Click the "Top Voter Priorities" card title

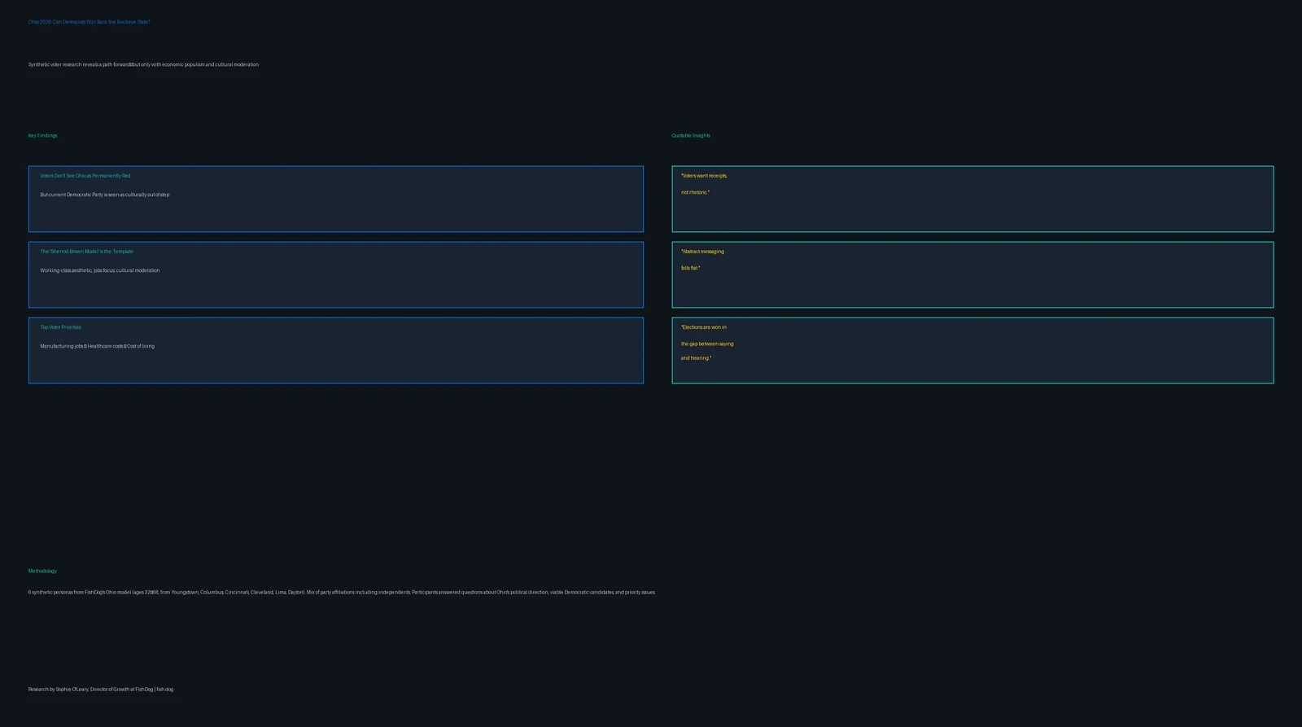[x=61, y=327]
